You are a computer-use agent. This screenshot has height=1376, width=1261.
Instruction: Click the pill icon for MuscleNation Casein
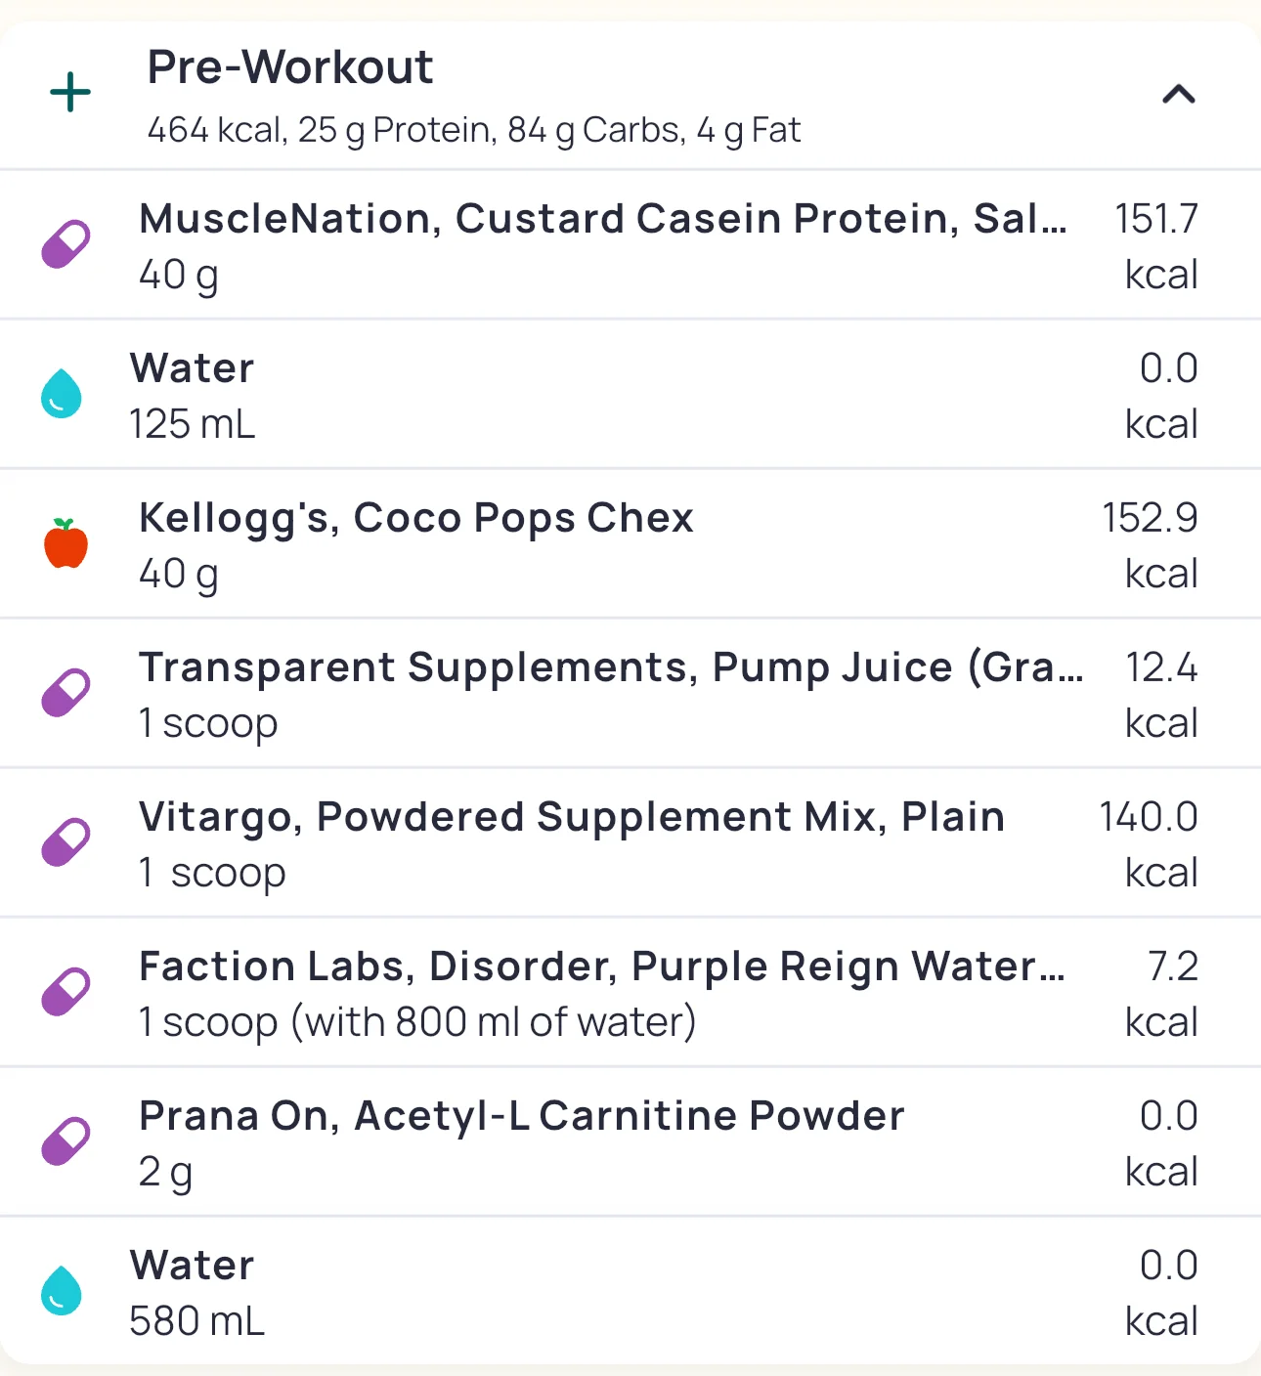[x=65, y=244]
